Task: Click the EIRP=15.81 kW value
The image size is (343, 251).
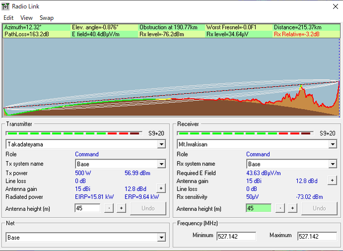Action: tap(94, 197)
